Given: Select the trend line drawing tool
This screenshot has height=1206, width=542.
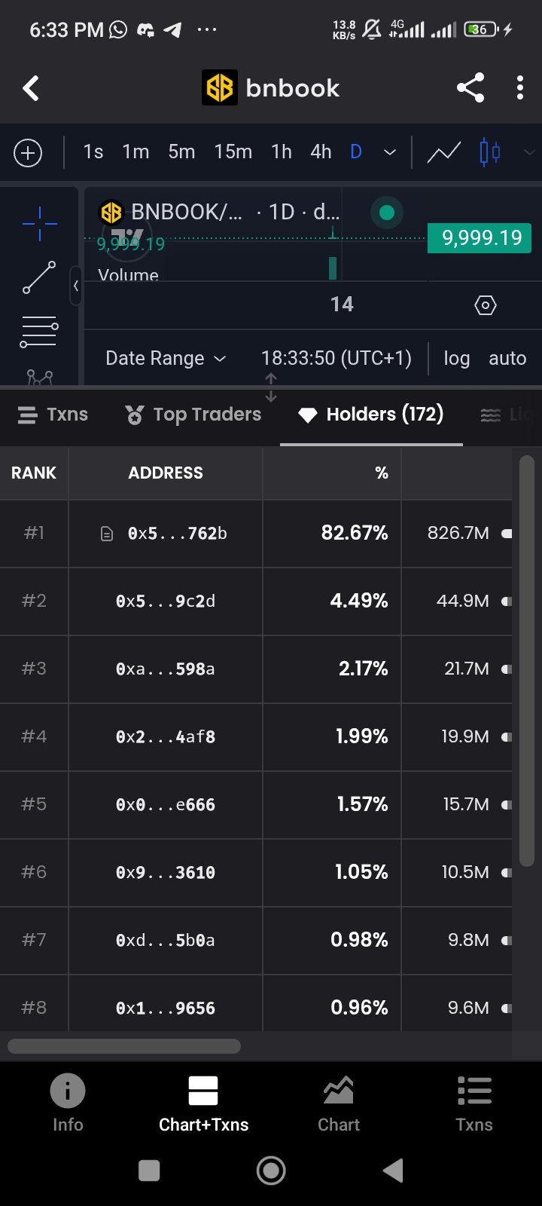Looking at the screenshot, I should 39,277.
